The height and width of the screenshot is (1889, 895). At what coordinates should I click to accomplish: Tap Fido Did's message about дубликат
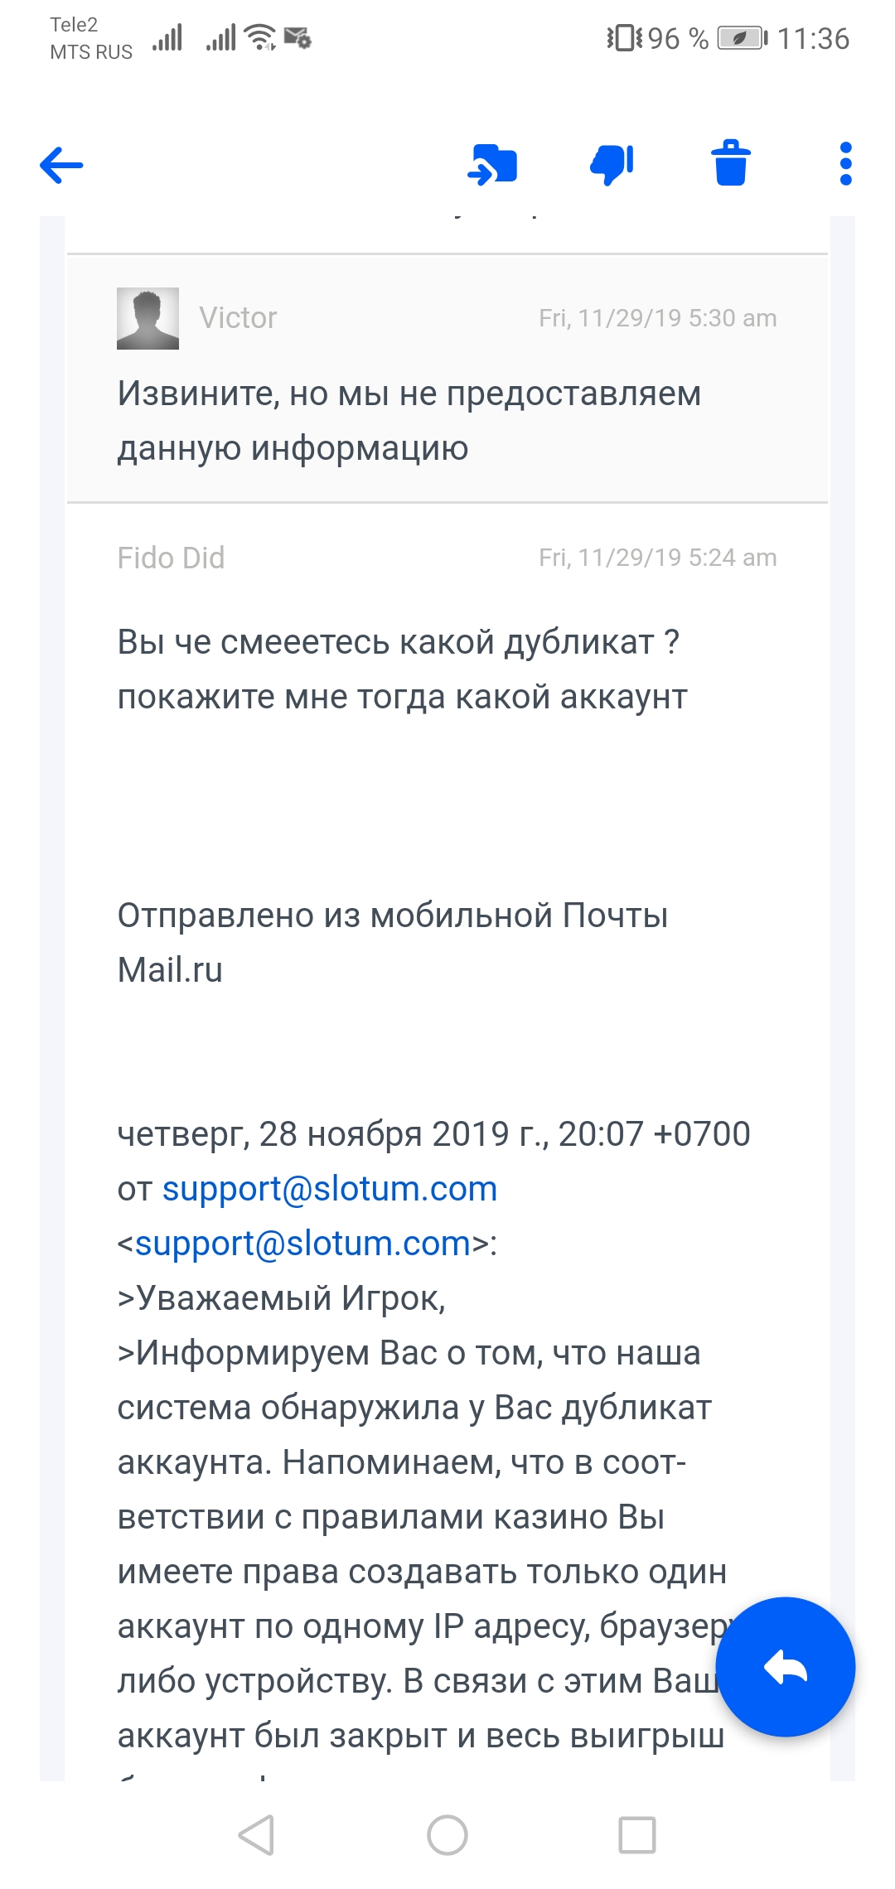[x=403, y=669]
